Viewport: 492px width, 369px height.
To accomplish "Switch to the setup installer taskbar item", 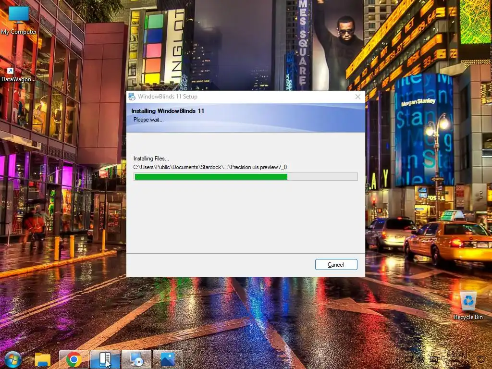I will pyautogui.click(x=136, y=359).
